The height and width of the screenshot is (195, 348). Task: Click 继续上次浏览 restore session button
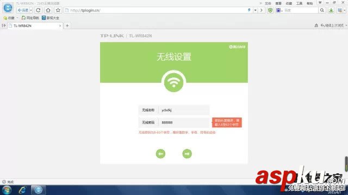332,25
